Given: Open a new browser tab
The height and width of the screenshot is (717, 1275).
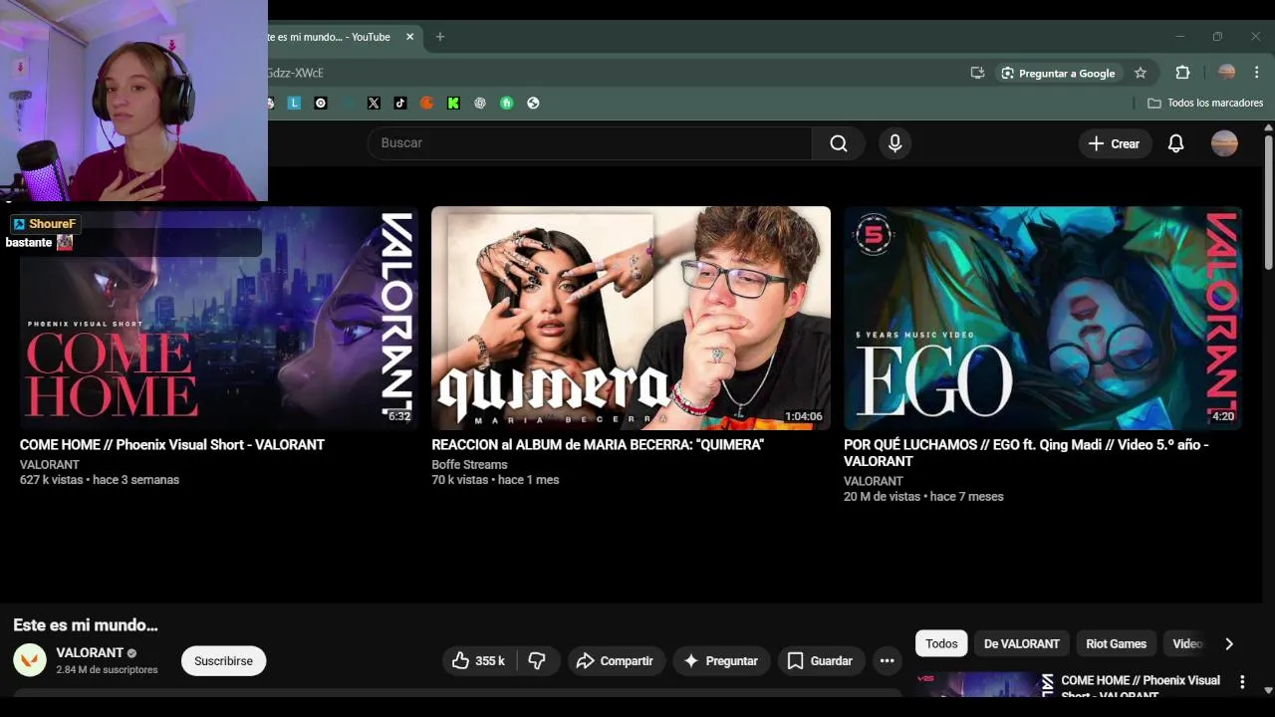Looking at the screenshot, I should pos(439,37).
